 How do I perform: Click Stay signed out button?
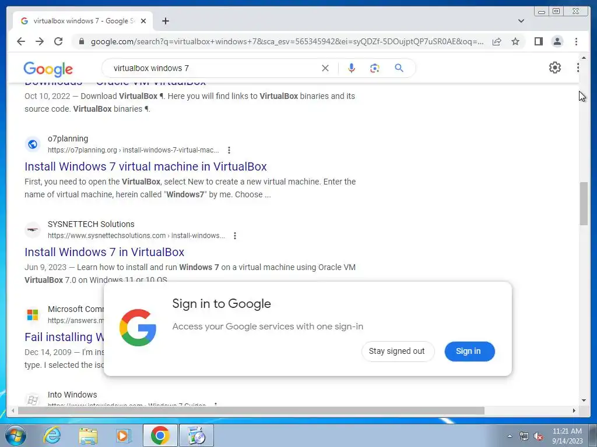(x=397, y=351)
